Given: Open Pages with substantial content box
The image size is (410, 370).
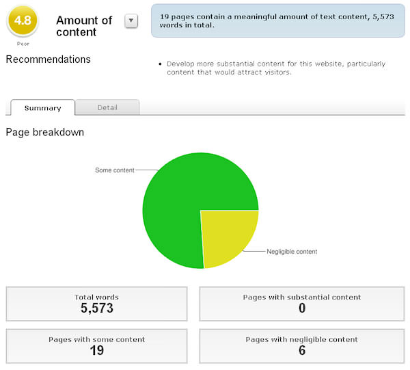Looking at the screenshot, I should tap(301, 304).
